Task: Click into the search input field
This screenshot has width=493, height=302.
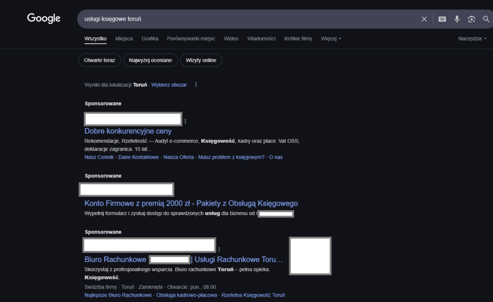Action: 241,19
